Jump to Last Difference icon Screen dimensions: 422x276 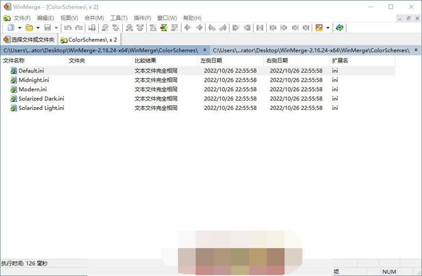coord(174,28)
